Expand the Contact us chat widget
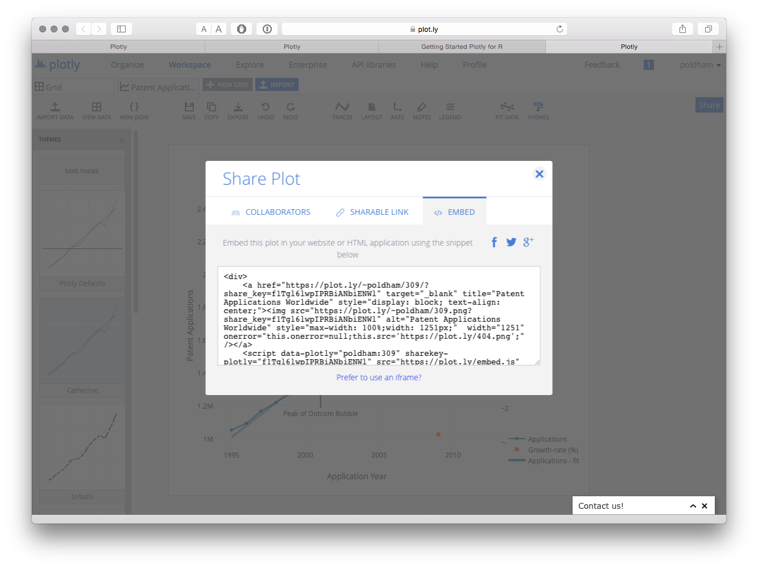Image resolution: width=758 pixels, height=569 pixels. pos(693,506)
